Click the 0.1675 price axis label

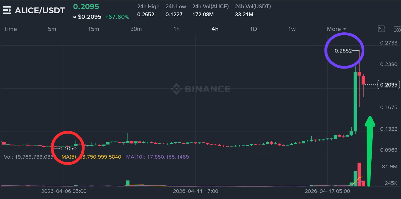click(x=389, y=107)
